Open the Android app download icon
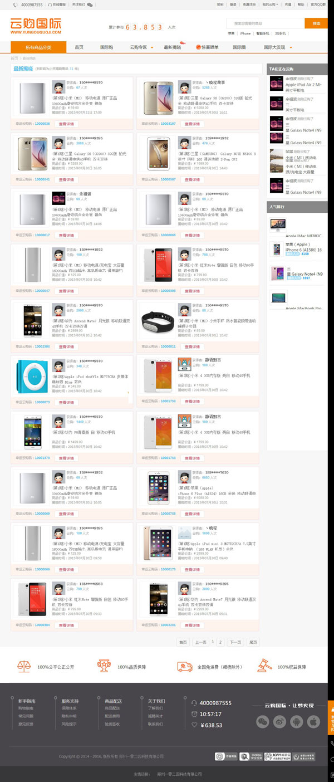 297,722
